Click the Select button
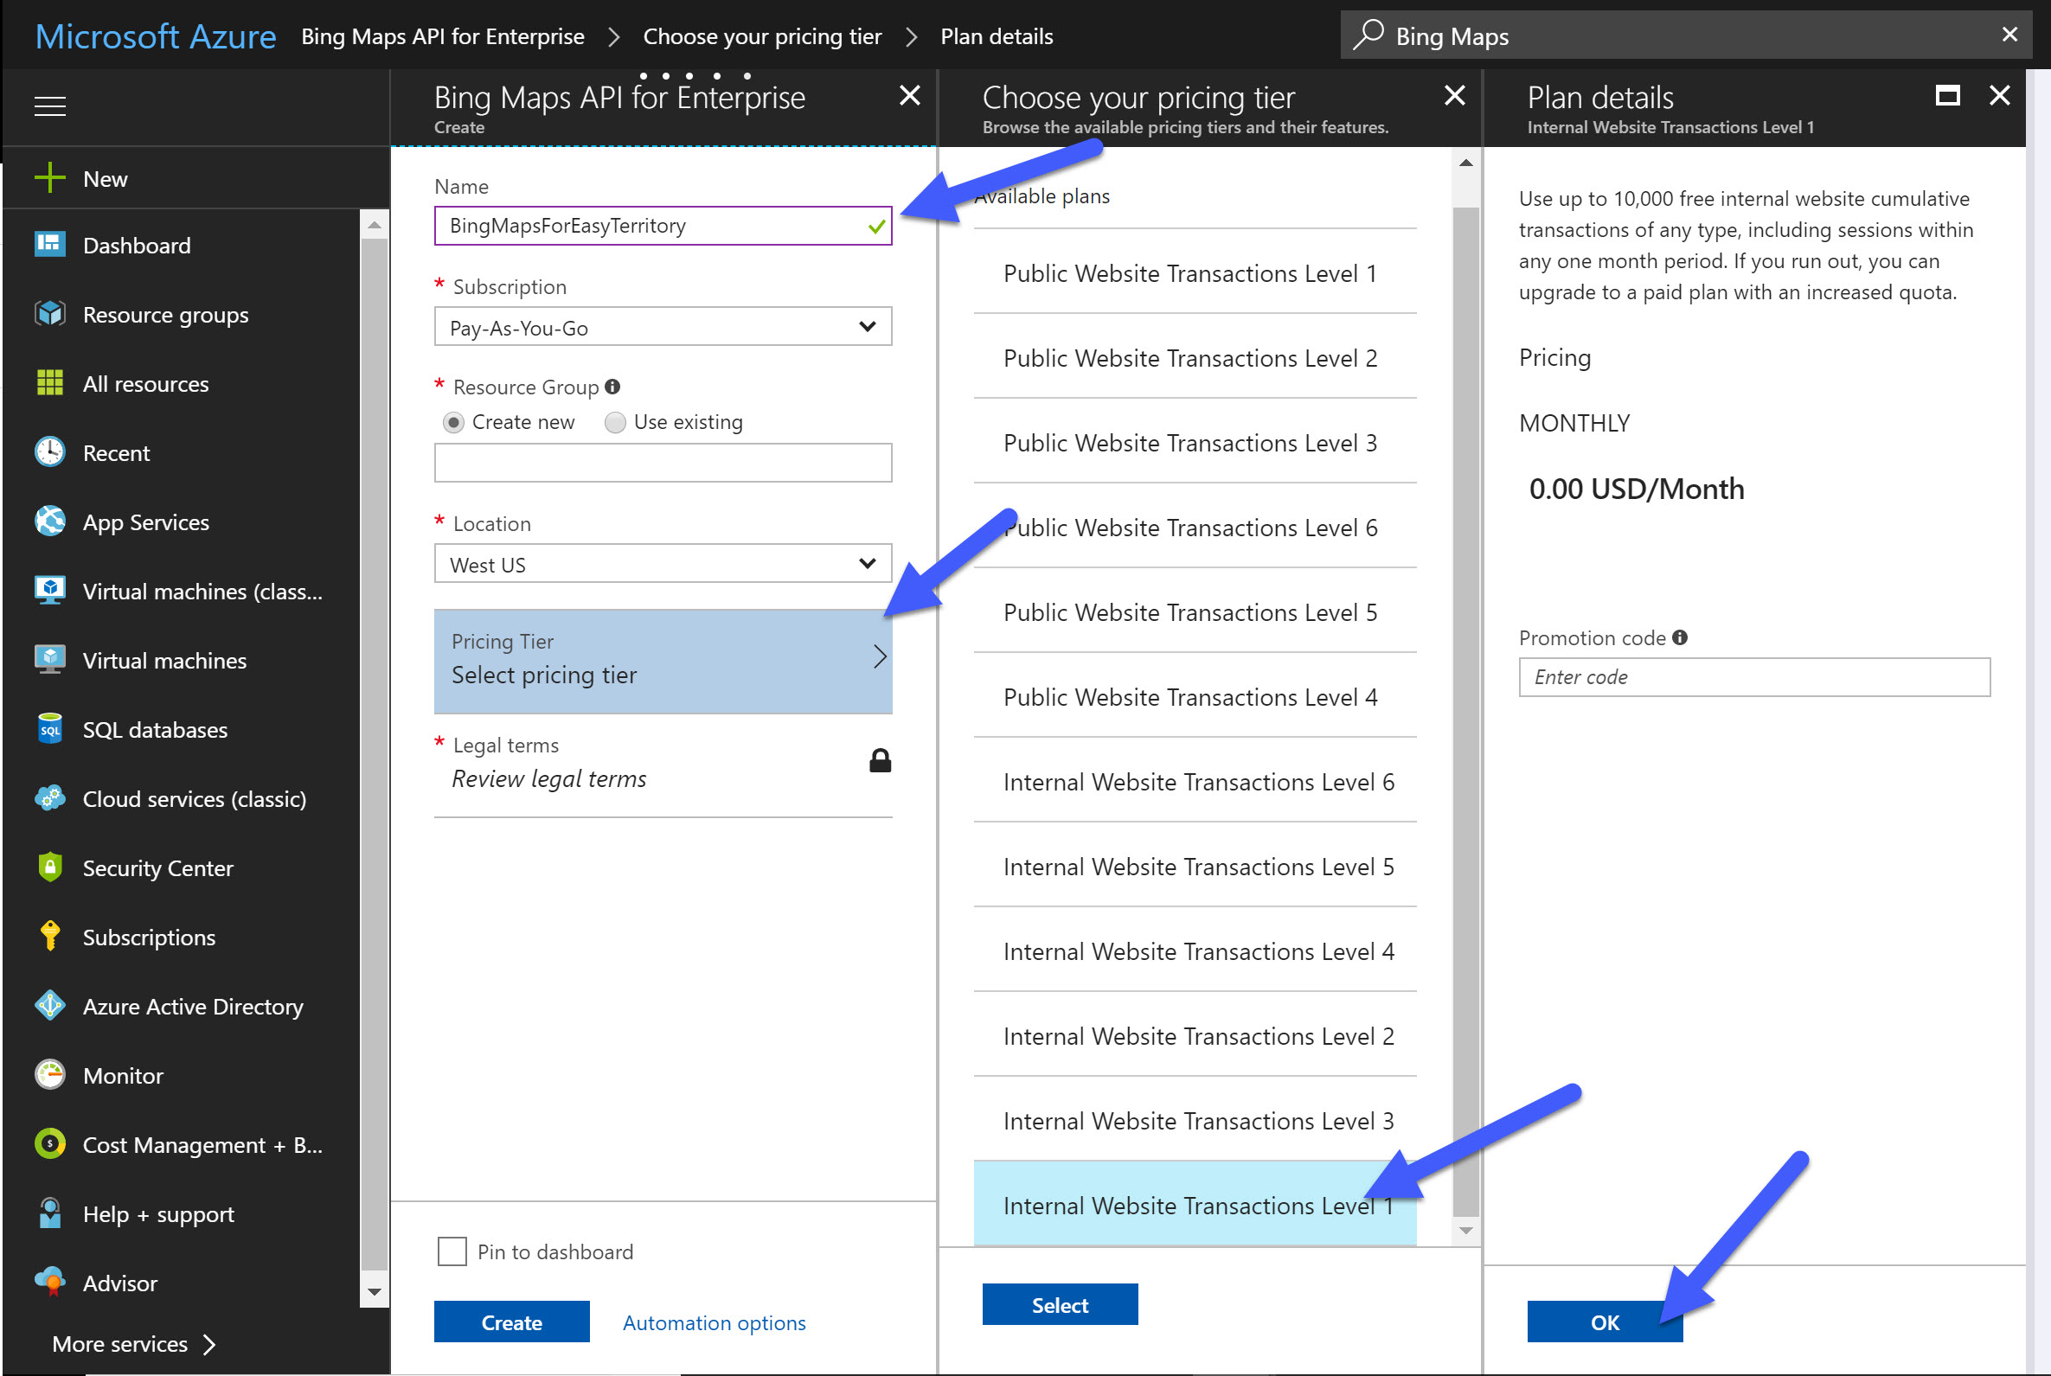Image resolution: width=2051 pixels, height=1376 pixels. [1060, 1305]
